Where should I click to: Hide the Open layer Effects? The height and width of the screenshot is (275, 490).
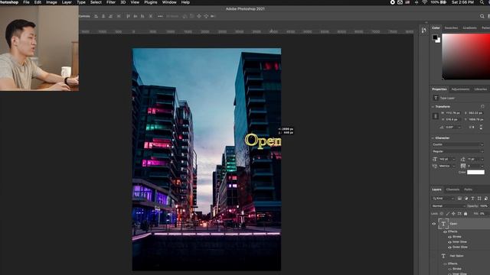pos(445,231)
